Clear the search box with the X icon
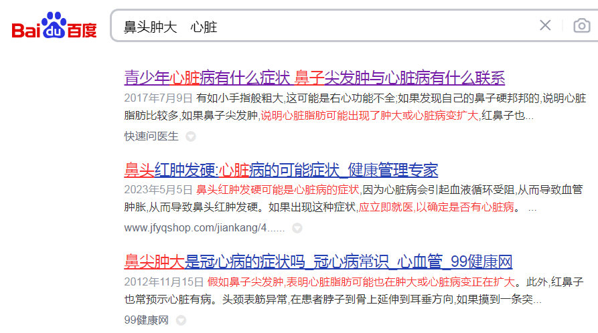 [x=545, y=25]
